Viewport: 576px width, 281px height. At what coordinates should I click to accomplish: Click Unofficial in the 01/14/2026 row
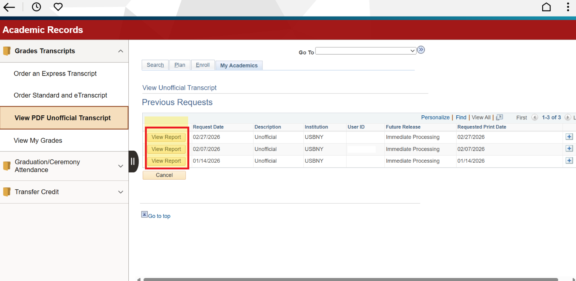(265, 161)
